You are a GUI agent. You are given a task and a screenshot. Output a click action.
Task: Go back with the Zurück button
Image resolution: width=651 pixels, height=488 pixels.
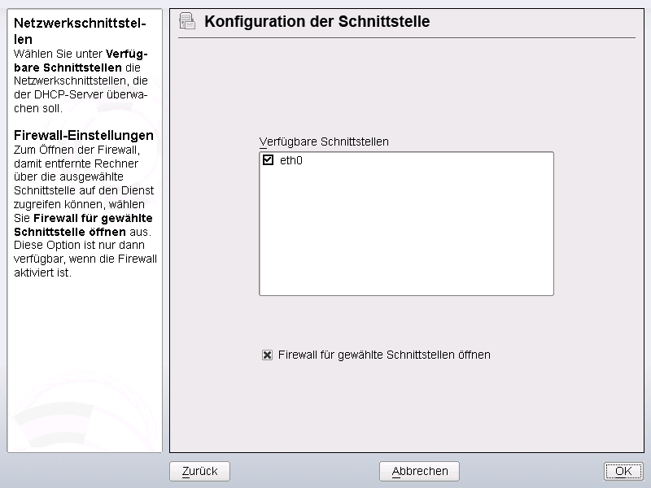coord(199,471)
